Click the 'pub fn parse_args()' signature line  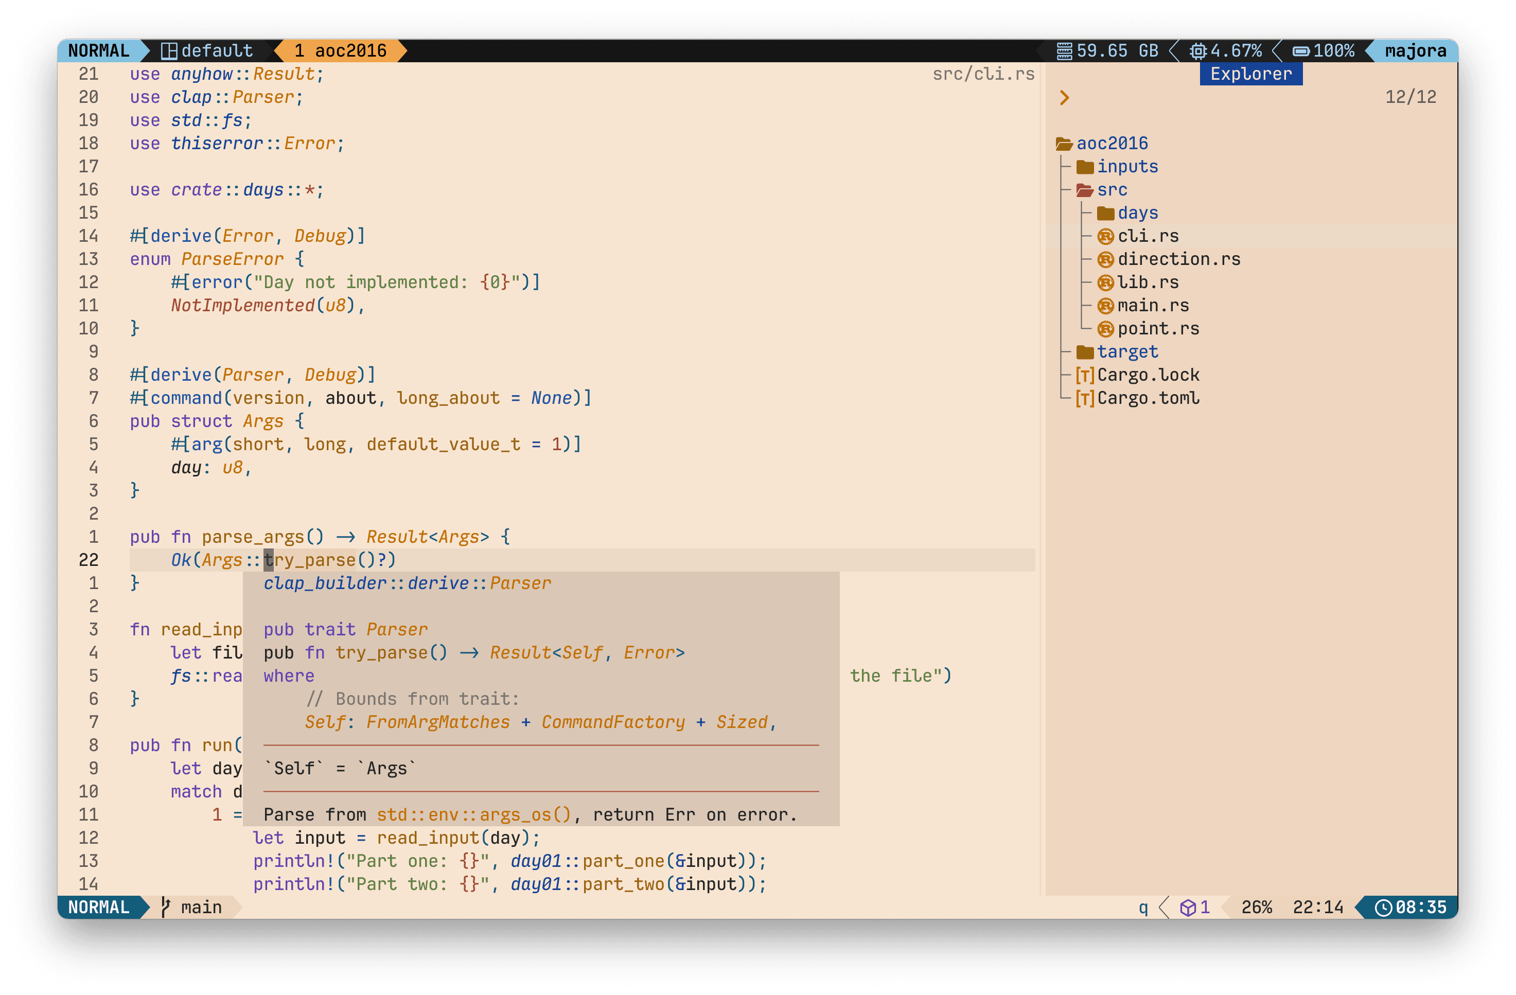[320, 537]
